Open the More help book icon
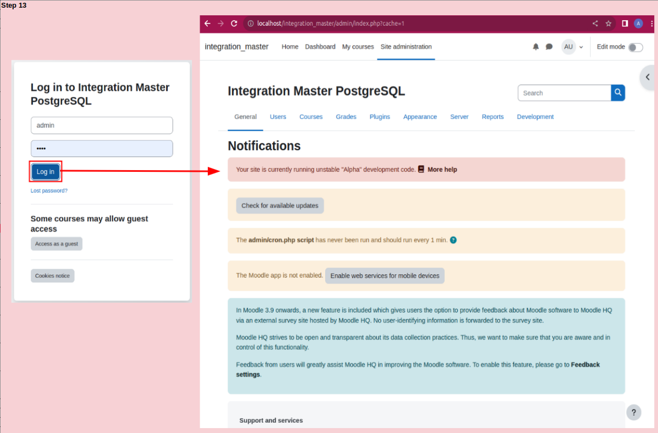The image size is (658, 433). click(x=421, y=170)
